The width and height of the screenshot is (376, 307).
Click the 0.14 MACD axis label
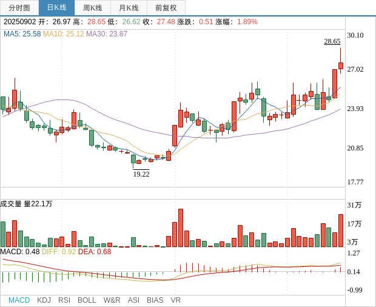point(354,272)
